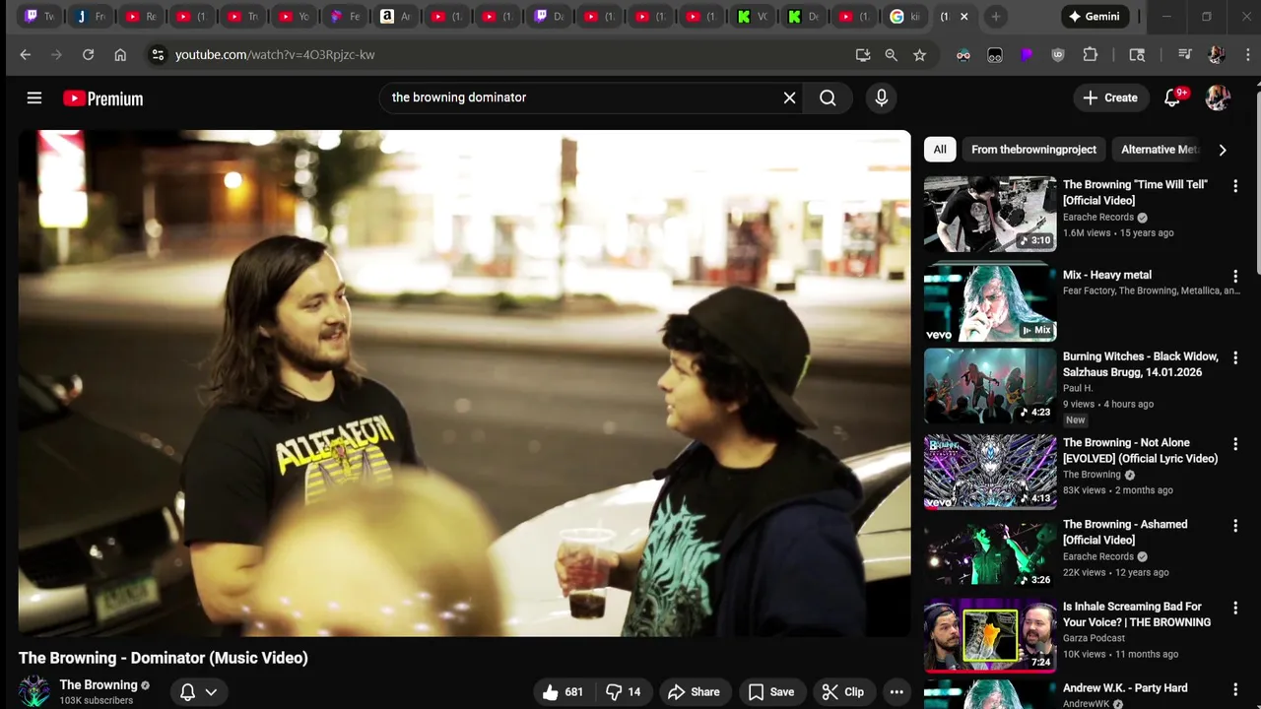
Task: Bookmark this page with the star icon
Action: point(919,55)
